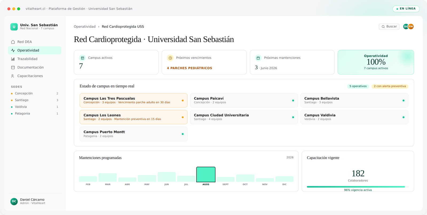Click the DC avatar in top bar
This screenshot has height=215, width=427.
click(x=405, y=26)
